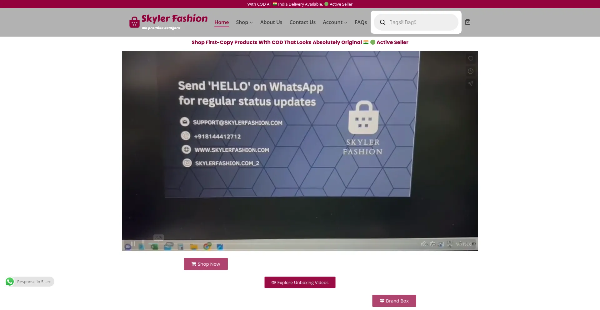The width and height of the screenshot is (600, 310).
Task: Expand the Shop dropdown menu
Action: pyautogui.click(x=244, y=22)
